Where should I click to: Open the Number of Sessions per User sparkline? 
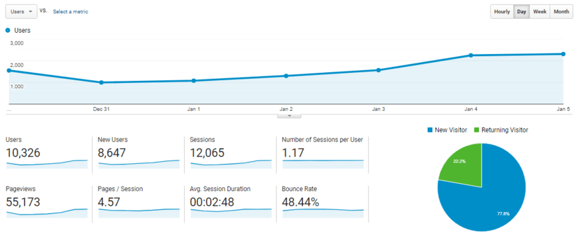(323, 164)
